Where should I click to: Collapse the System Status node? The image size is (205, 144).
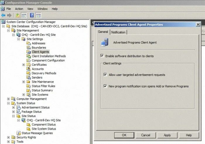click(8, 103)
